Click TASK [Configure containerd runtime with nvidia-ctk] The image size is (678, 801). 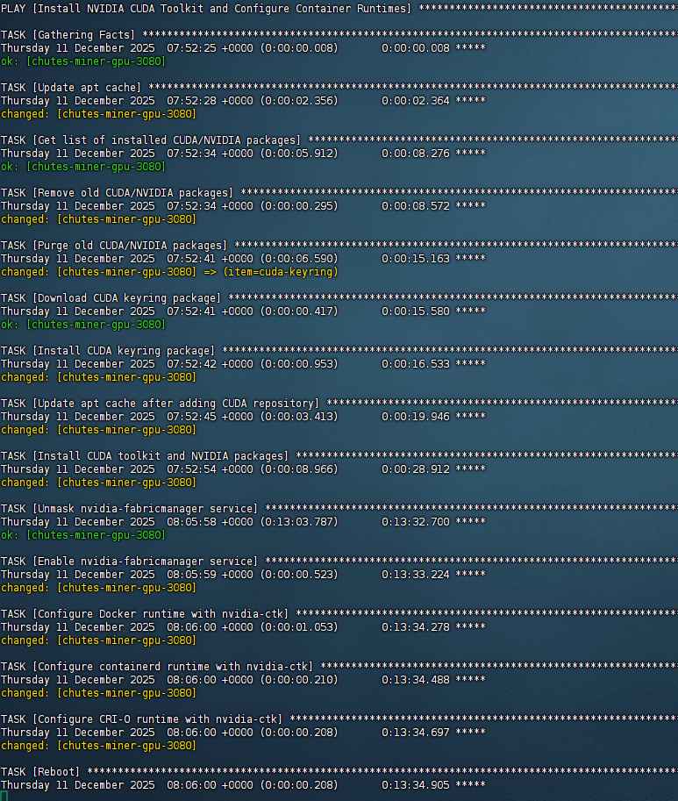157,667
